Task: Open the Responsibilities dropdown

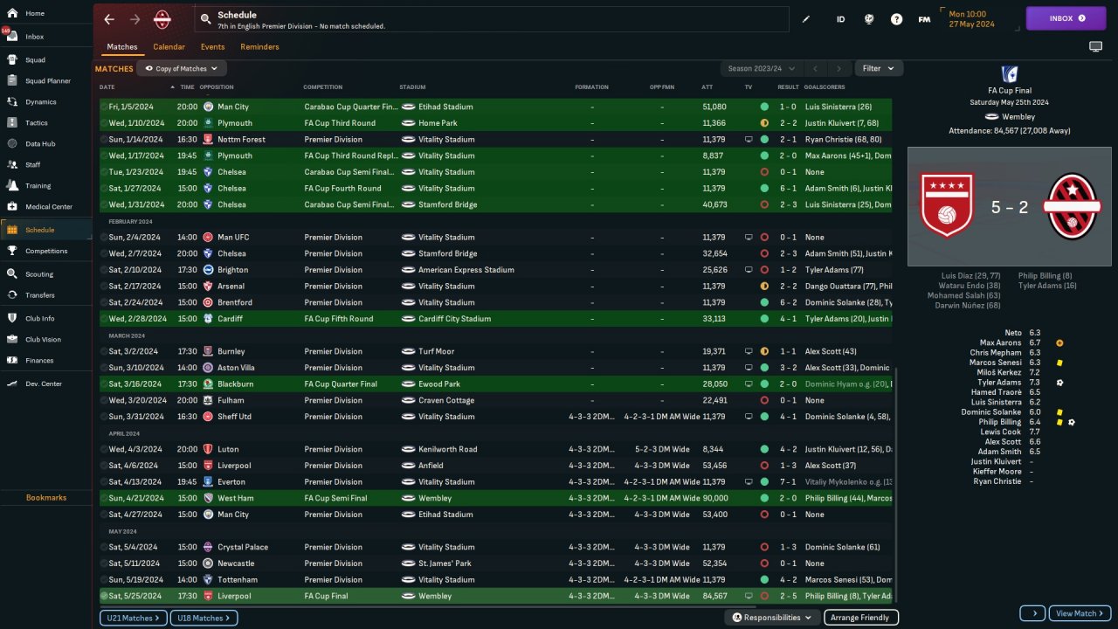Action: pos(772,618)
